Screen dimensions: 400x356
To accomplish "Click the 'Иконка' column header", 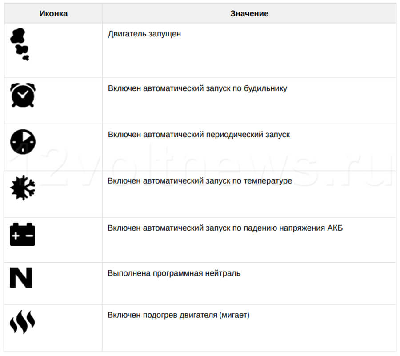I will coord(53,13).
